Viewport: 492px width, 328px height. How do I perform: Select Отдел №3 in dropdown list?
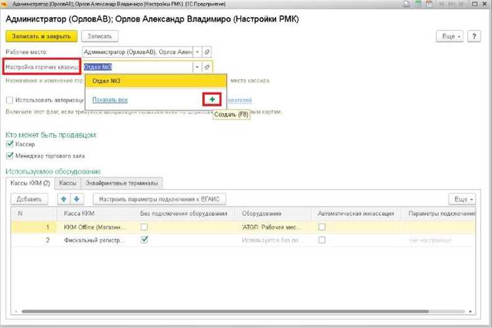tap(156, 81)
